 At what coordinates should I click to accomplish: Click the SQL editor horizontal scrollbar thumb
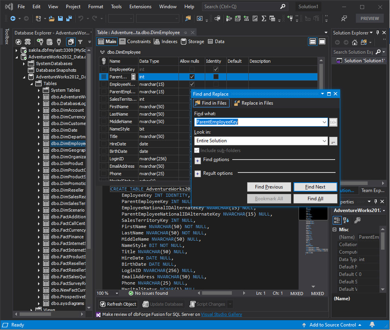tap(217, 293)
